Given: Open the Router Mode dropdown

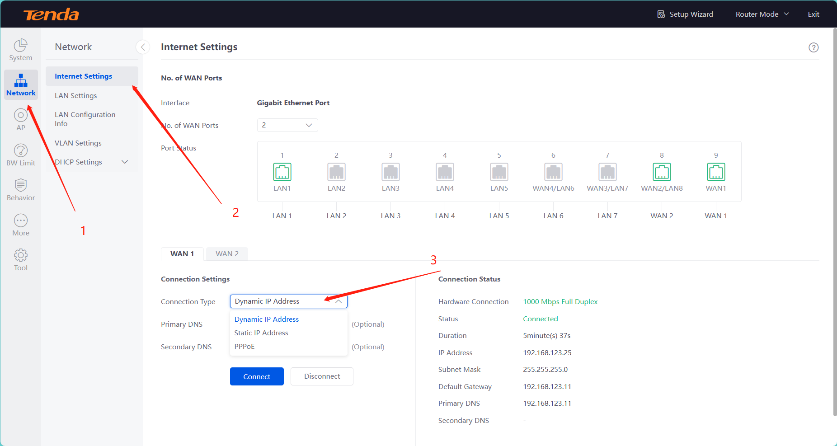Looking at the screenshot, I should (762, 14).
